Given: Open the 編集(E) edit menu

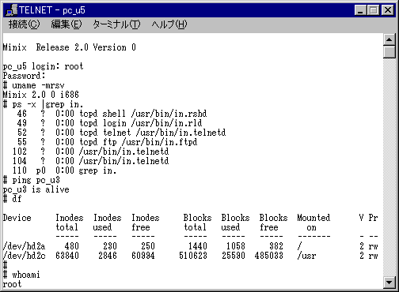Looking at the screenshot, I should [66, 24].
